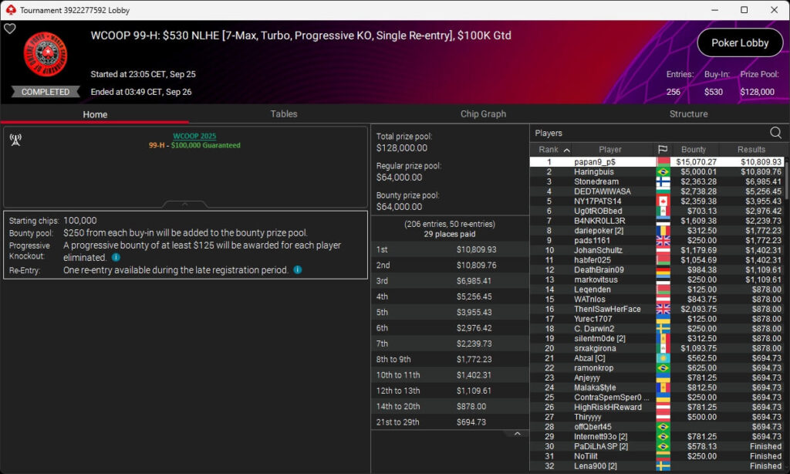Open the Poker Lobby button
790x474 pixels.
coord(740,43)
